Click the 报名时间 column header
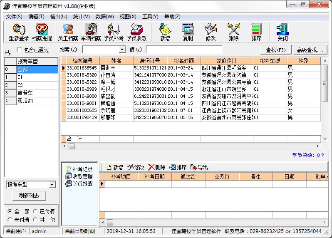 tap(184, 61)
